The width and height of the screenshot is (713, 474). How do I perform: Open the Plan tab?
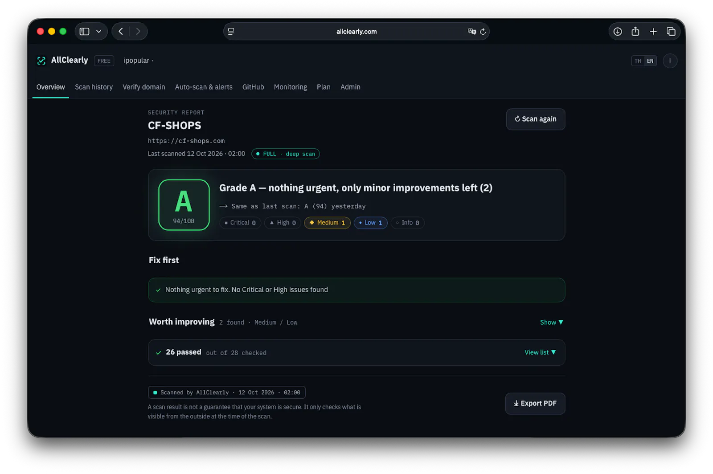[x=324, y=87]
